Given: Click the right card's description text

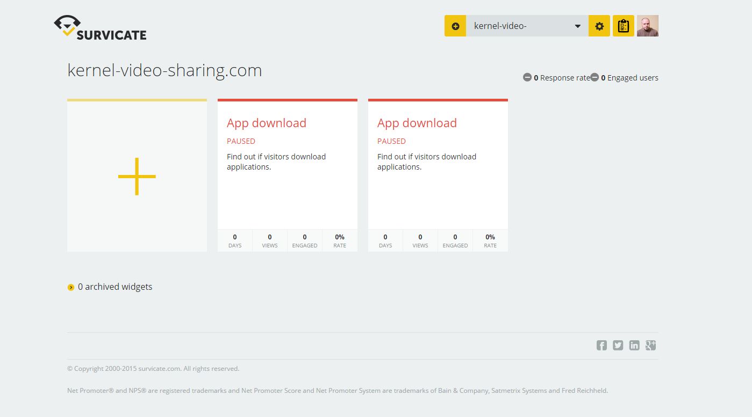Looking at the screenshot, I should (x=427, y=162).
